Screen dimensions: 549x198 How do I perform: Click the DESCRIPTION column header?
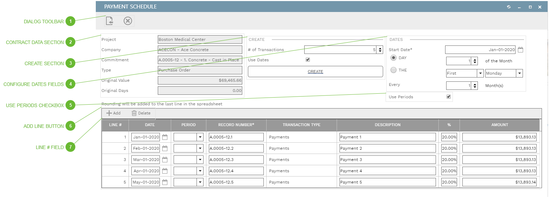tap(388, 125)
